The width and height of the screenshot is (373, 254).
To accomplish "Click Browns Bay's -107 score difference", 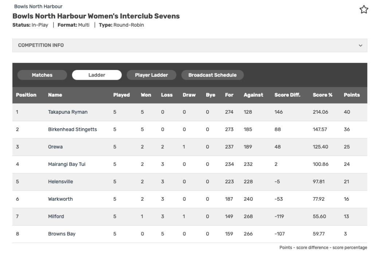I will click(x=279, y=234).
